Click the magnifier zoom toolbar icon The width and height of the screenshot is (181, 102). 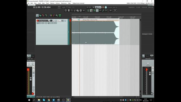click(x=57, y=15)
